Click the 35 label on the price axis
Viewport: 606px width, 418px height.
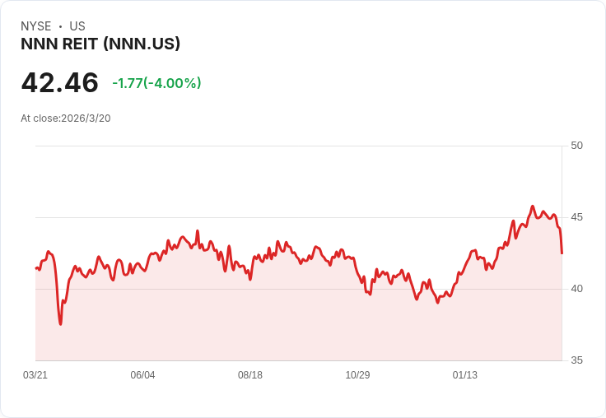tap(576, 360)
